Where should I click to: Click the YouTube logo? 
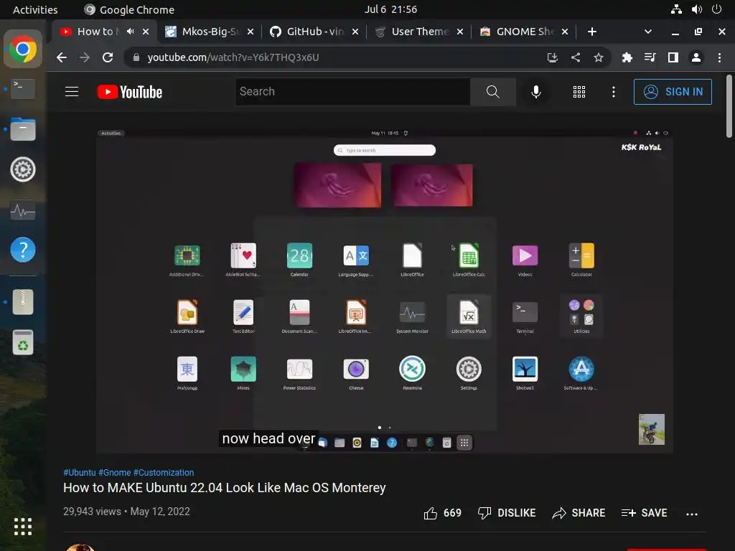tap(130, 92)
